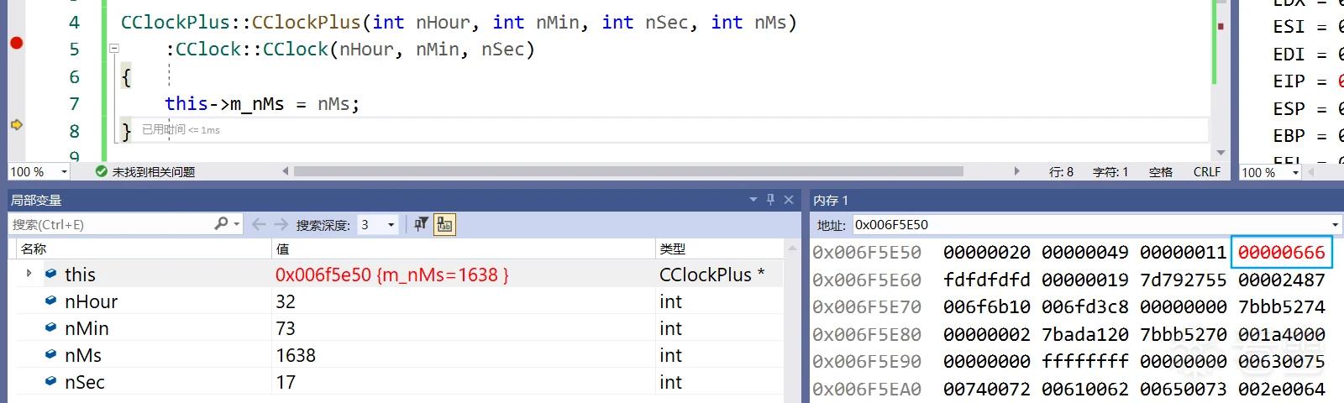Screen dimensions: 1344x403
Task: Toggle the highlighted 'ab' view icon in locals toolbar
Action: tap(444, 224)
